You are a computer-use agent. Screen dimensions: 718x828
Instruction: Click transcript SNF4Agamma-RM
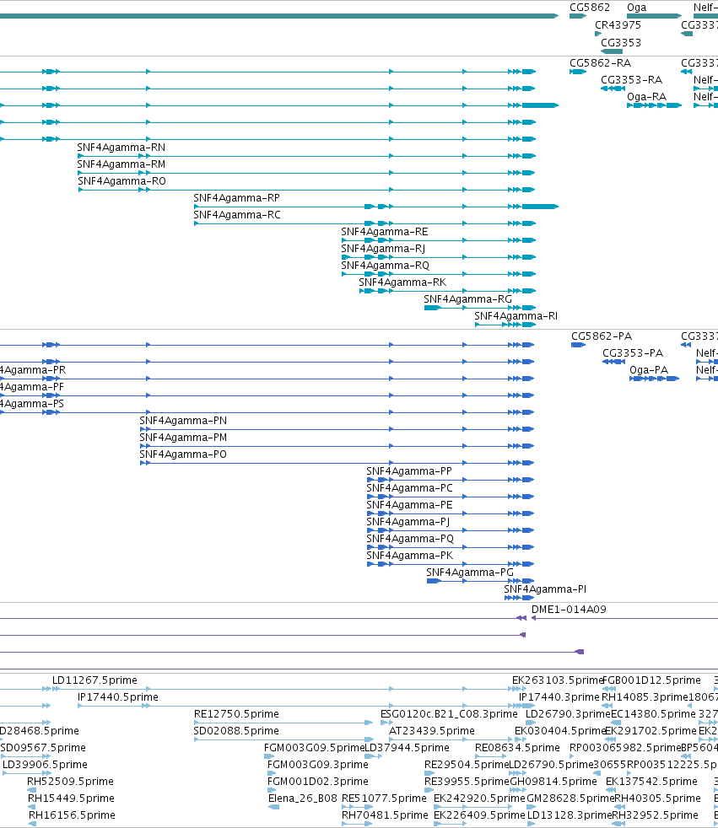pos(121,164)
